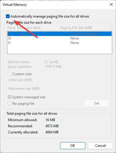Click empty area of the drive list box
116x153 pixels.
60,49
